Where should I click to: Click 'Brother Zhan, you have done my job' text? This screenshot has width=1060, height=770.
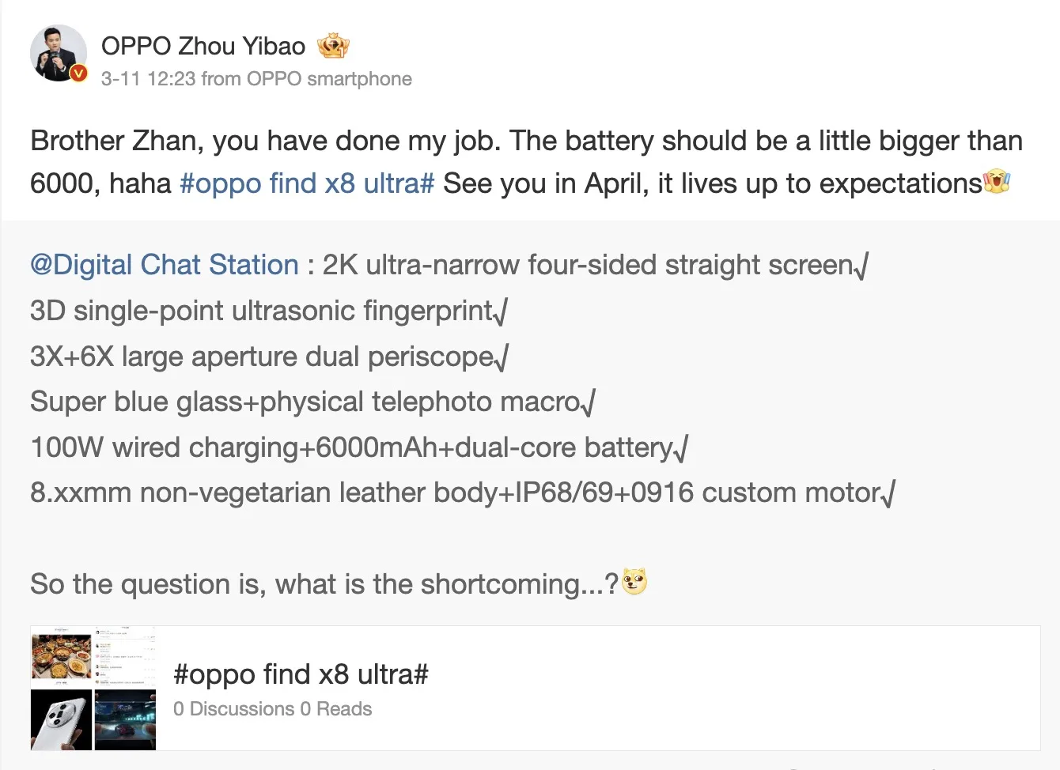click(x=265, y=141)
